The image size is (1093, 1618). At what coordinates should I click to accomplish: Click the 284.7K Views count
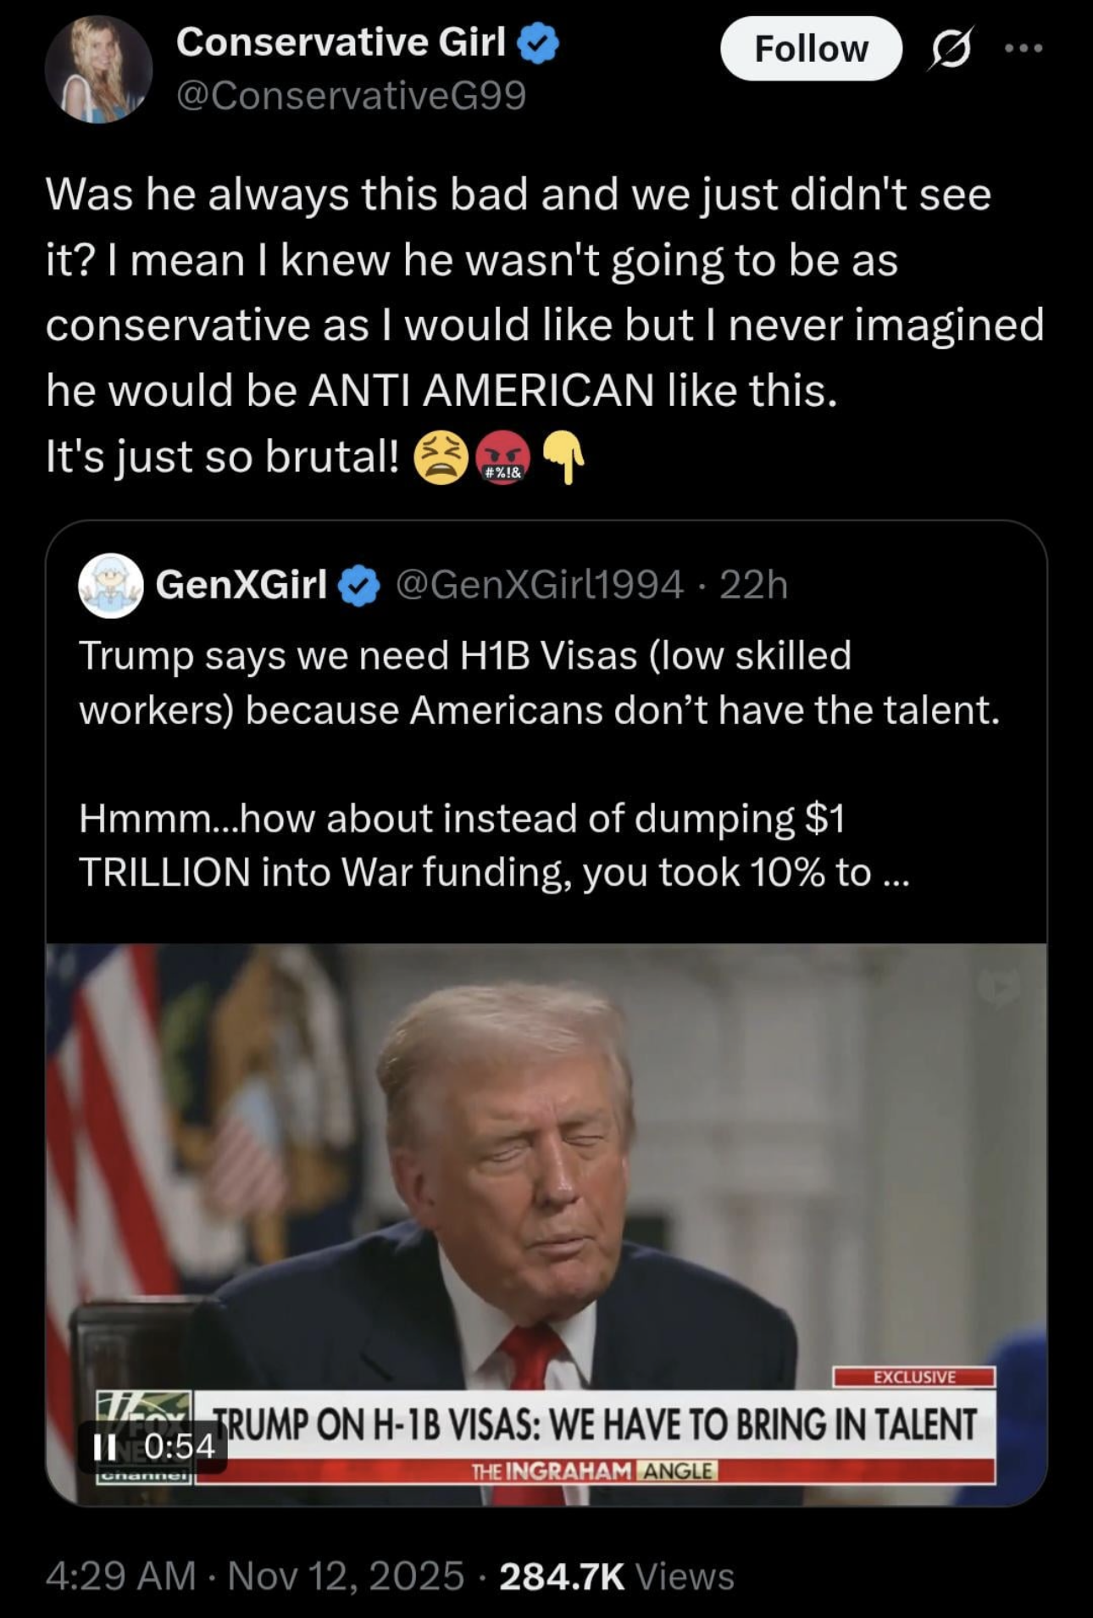coord(617,1576)
